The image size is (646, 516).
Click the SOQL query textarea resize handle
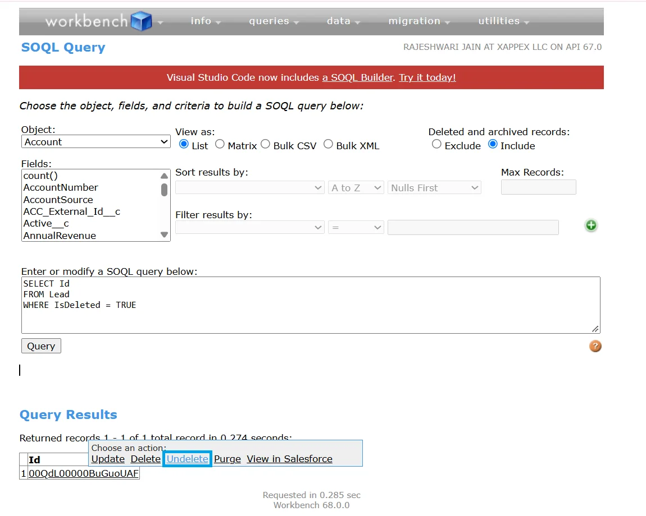pyautogui.click(x=595, y=329)
